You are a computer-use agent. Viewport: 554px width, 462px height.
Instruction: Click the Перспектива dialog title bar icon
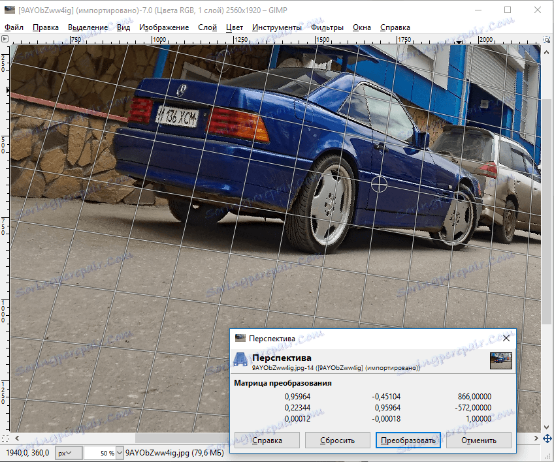tap(240, 338)
